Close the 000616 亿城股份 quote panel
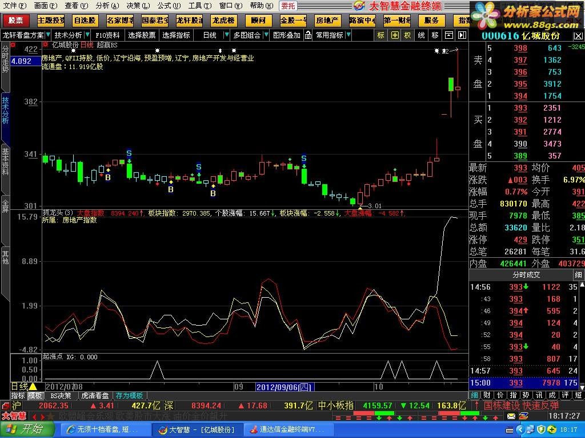 [x=578, y=36]
